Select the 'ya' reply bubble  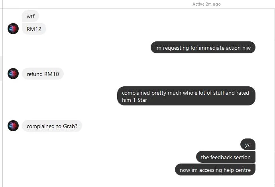click(248, 144)
